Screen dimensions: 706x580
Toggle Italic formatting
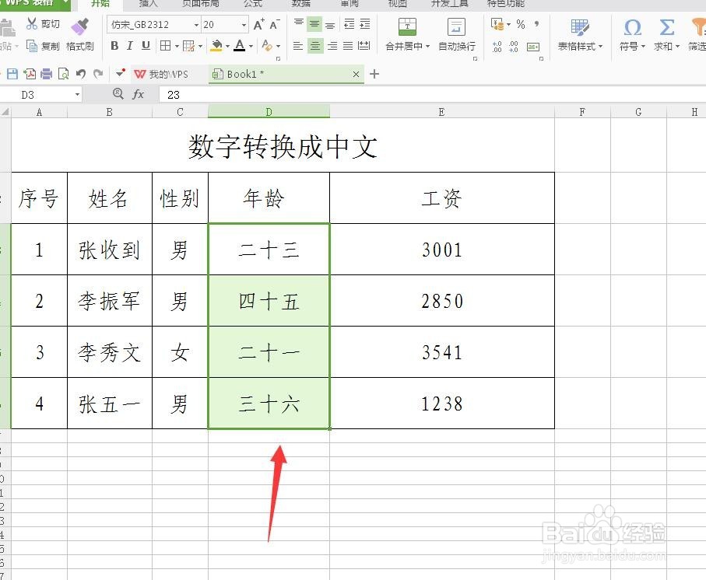tap(131, 47)
